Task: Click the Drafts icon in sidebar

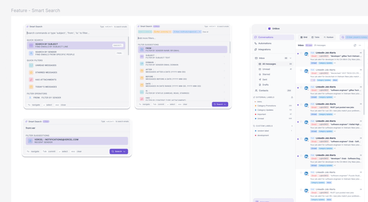Action: [x=260, y=85]
